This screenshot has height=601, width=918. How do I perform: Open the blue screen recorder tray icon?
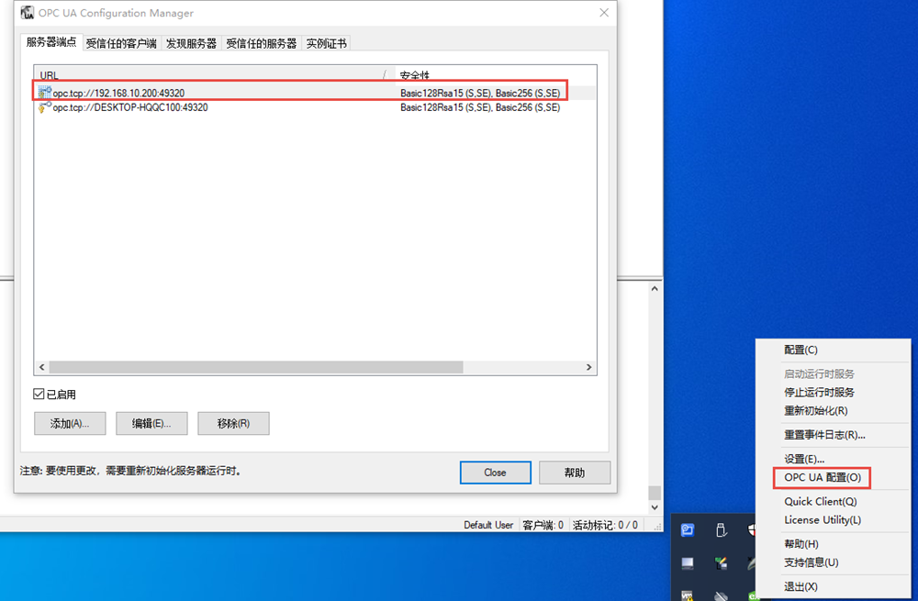point(688,530)
